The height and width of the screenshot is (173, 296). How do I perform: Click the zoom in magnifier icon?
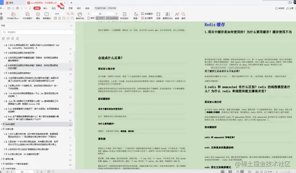point(72,14)
